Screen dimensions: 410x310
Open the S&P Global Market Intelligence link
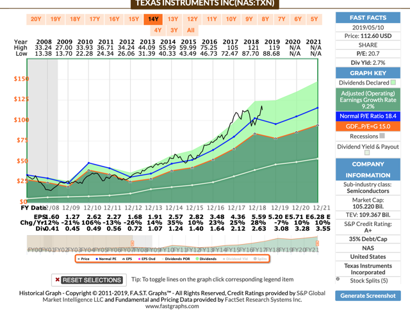(183, 296)
